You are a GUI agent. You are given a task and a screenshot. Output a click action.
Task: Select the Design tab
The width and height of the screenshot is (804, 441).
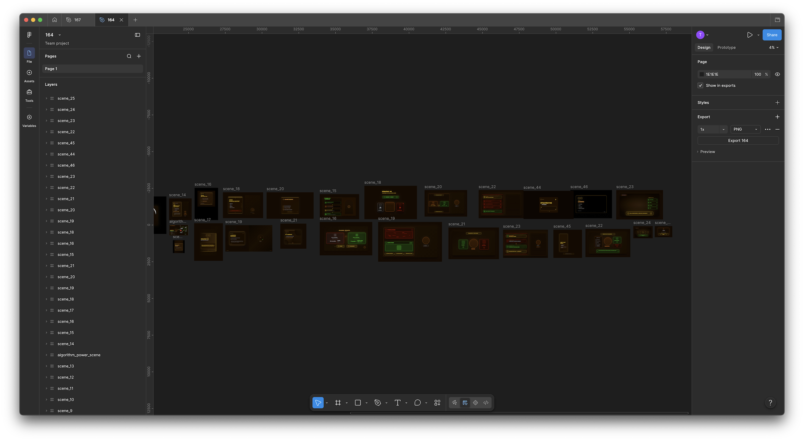click(x=704, y=48)
